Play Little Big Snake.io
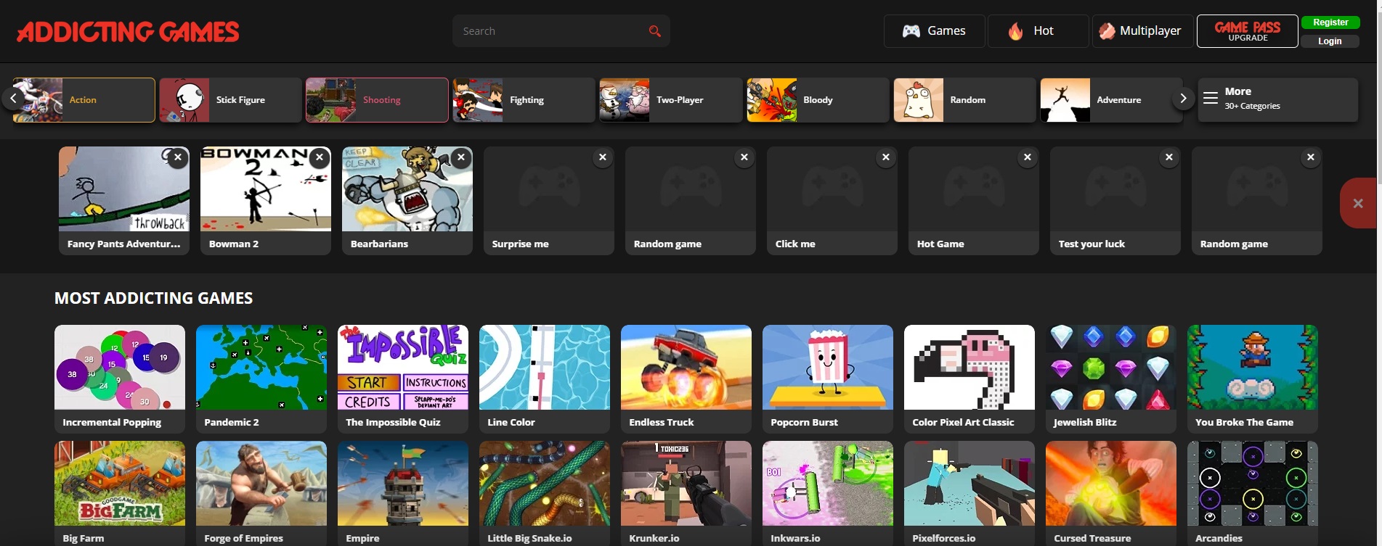1382x546 pixels. 545,493
